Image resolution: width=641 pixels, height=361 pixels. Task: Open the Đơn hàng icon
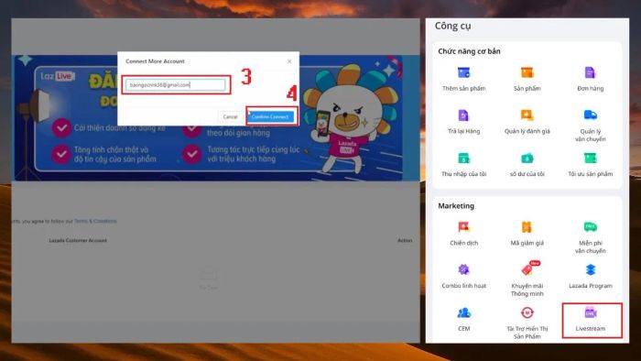click(x=590, y=72)
